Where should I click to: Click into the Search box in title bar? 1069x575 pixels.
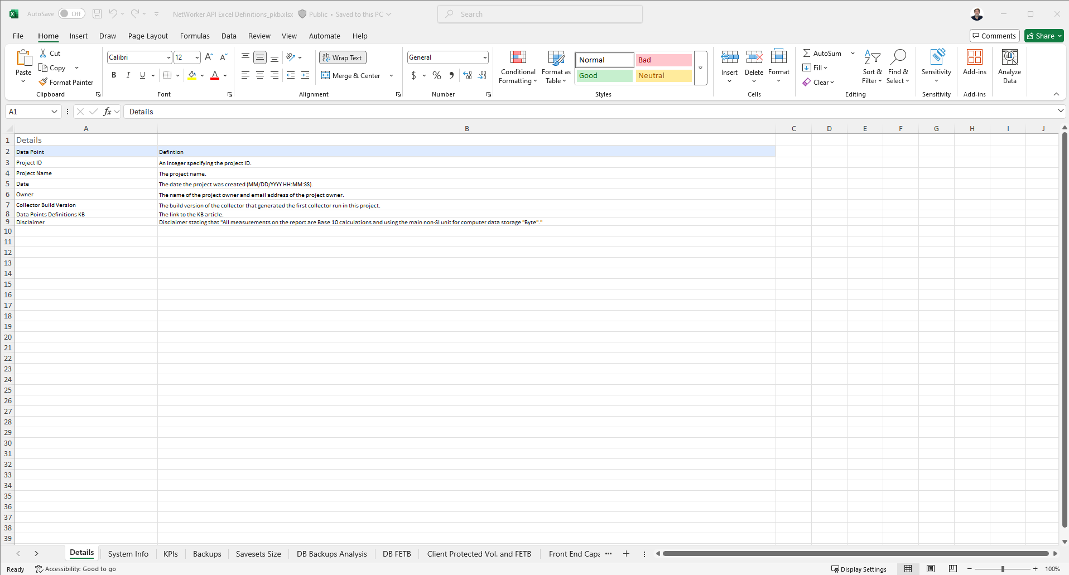540,14
